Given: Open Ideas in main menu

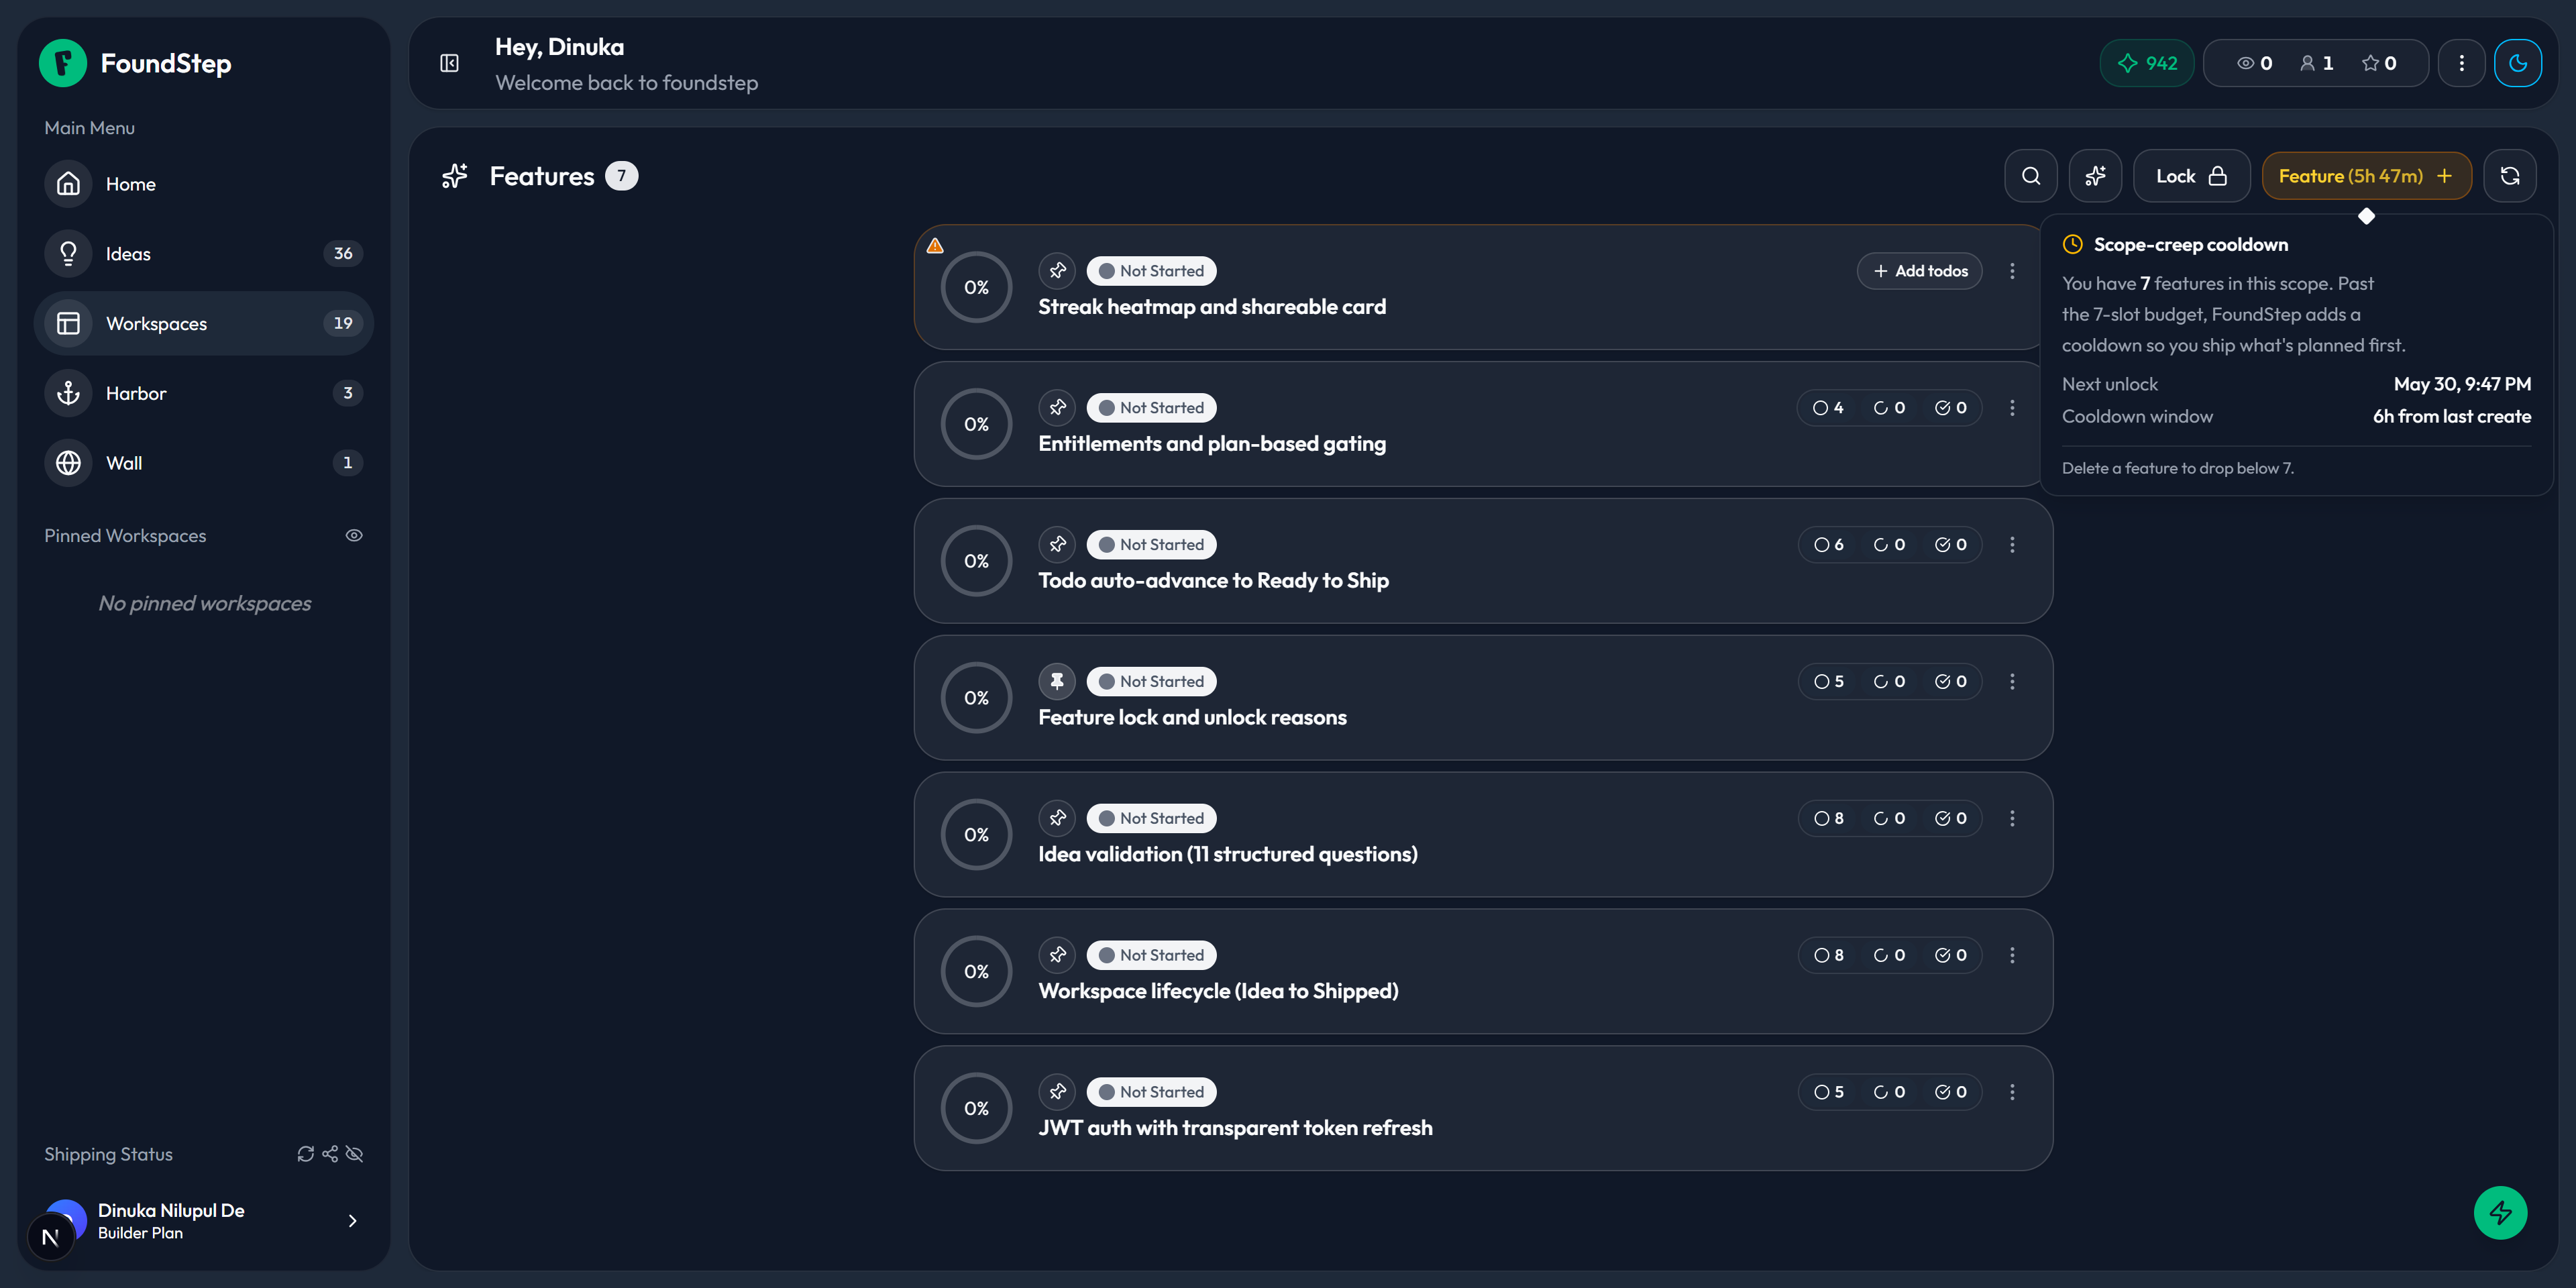Looking at the screenshot, I should click(204, 254).
